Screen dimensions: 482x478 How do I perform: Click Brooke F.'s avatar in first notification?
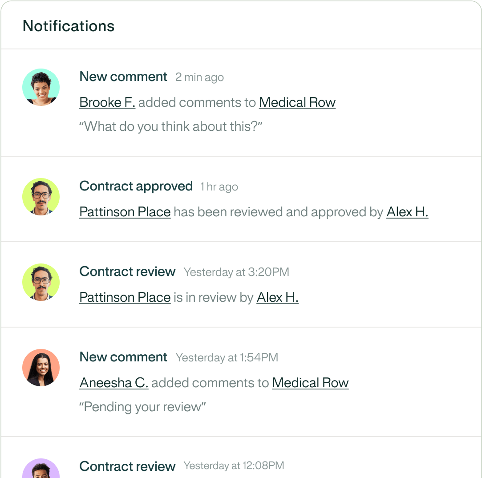coord(41,87)
